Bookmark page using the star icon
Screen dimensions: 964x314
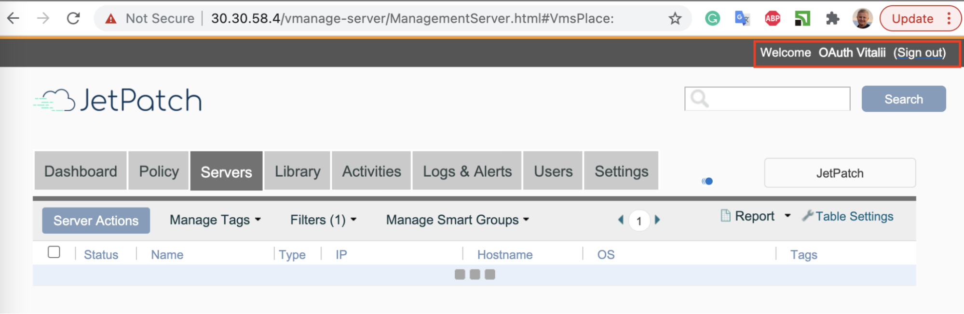click(x=675, y=19)
